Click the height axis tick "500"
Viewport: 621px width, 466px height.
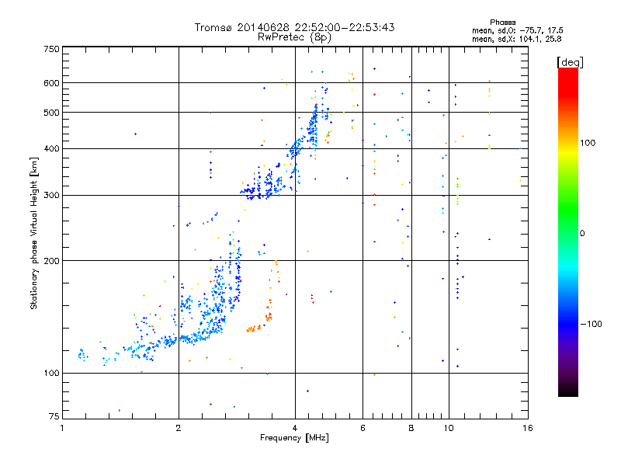pos(51,113)
